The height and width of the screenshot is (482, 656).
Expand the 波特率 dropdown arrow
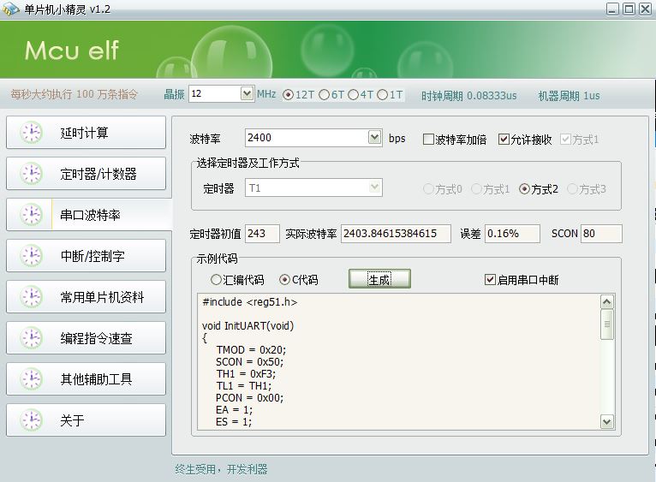pyautogui.click(x=374, y=137)
